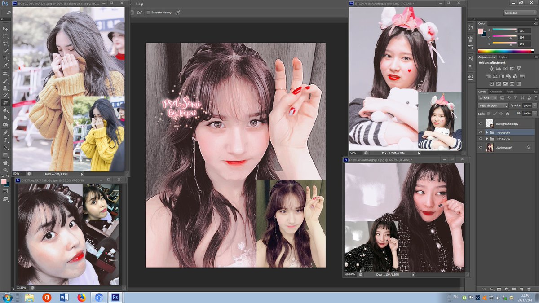Hide the Background copy layer
Screen dimensions: 539x303
tap(481, 124)
